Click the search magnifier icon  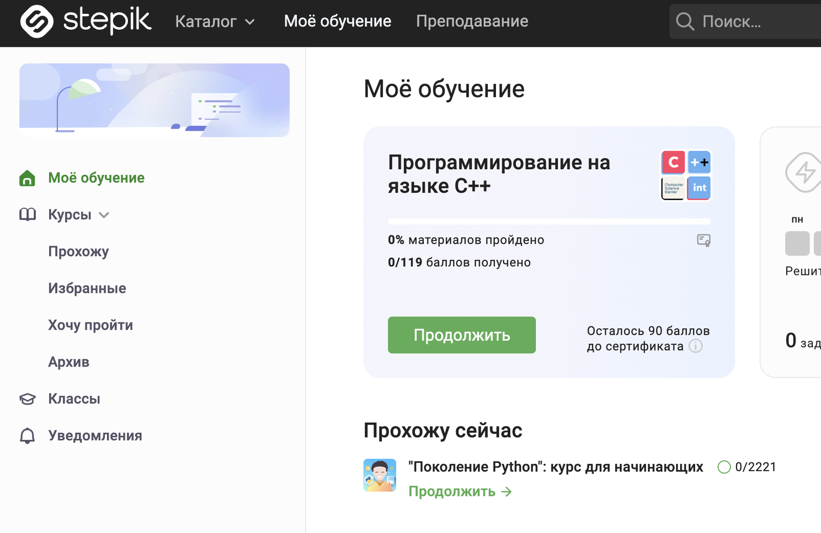[685, 21]
